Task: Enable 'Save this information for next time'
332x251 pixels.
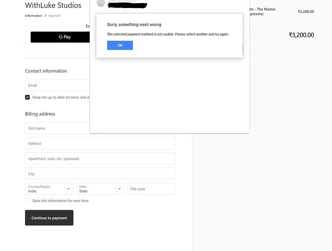Action: click(x=28, y=201)
